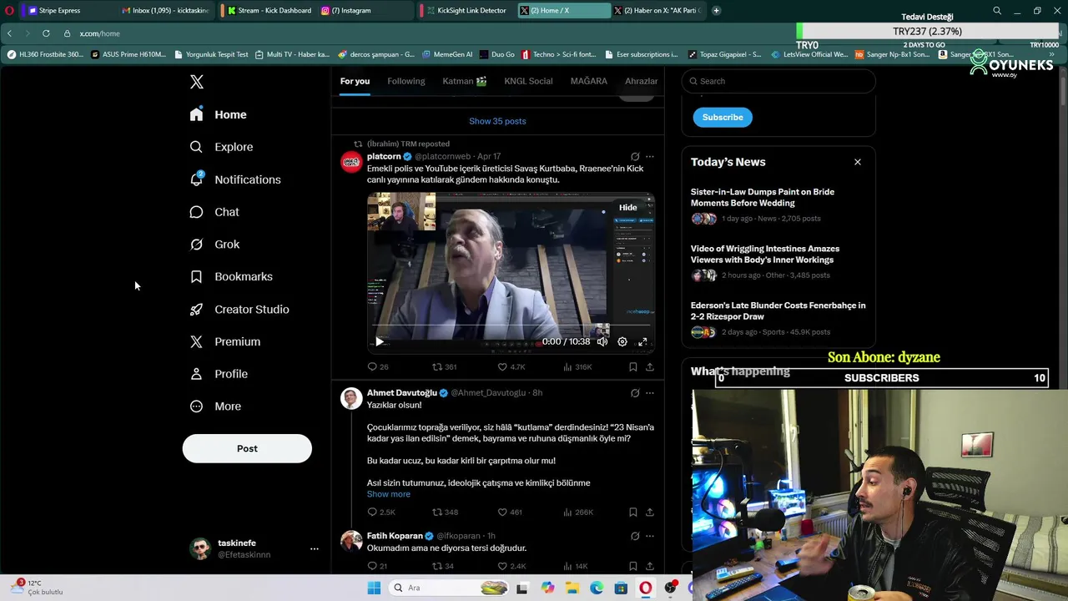1068x601 pixels.
Task: Share the platcorn post
Action: [650, 366]
